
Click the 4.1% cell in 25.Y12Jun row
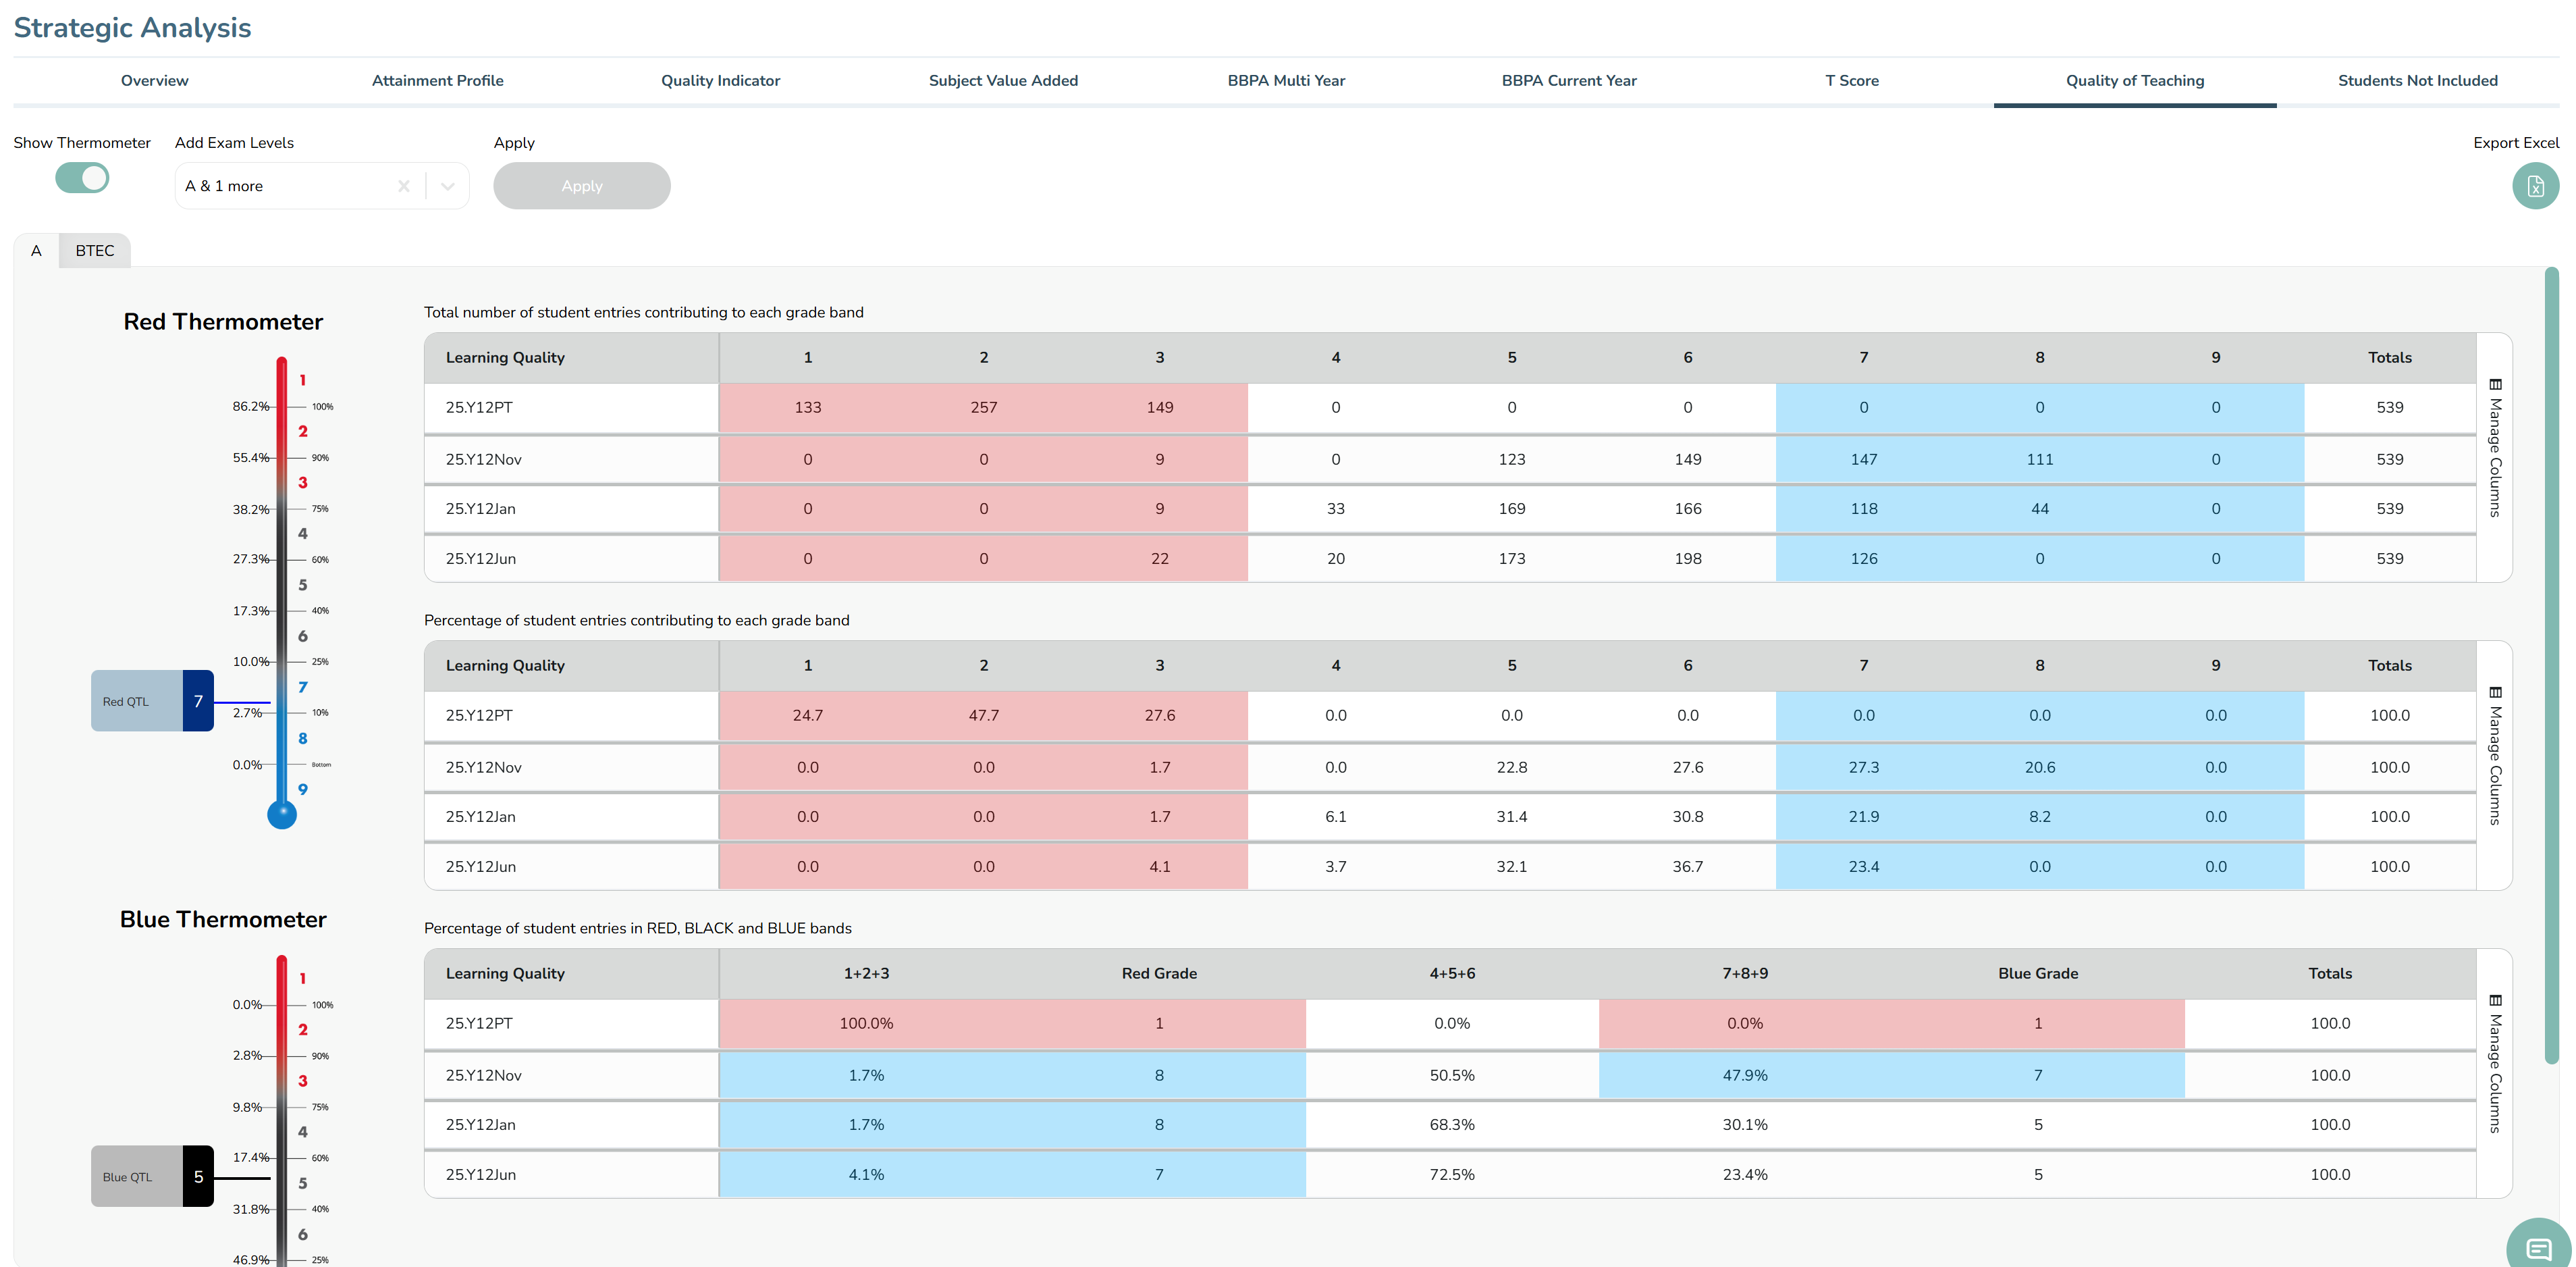[866, 1176]
